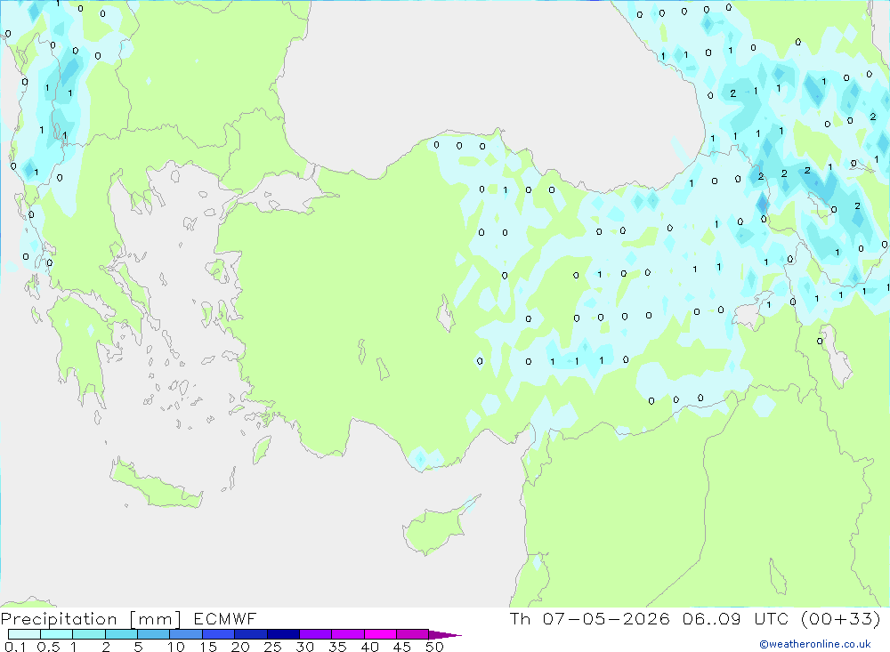Click the '06..09' time range text
Image resolution: width=890 pixels, height=652 pixels.
click(712, 618)
